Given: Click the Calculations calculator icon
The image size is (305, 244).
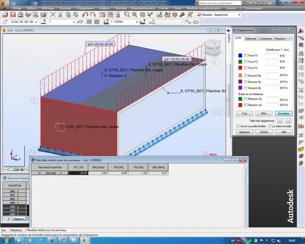Looking at the screenshot, I should pos(102,15).
